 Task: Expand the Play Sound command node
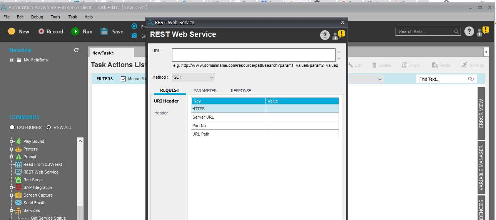pos(12,141)
